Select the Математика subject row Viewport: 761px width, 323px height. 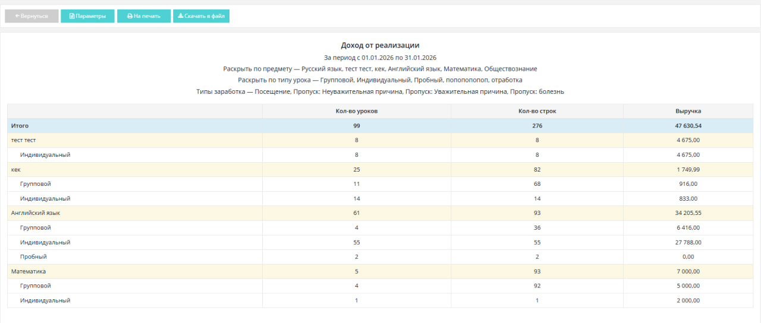coord(29,271)
